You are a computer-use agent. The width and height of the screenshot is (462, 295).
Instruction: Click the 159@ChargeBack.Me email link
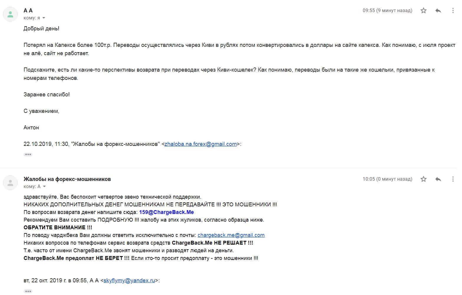click(x=166, y=212)
